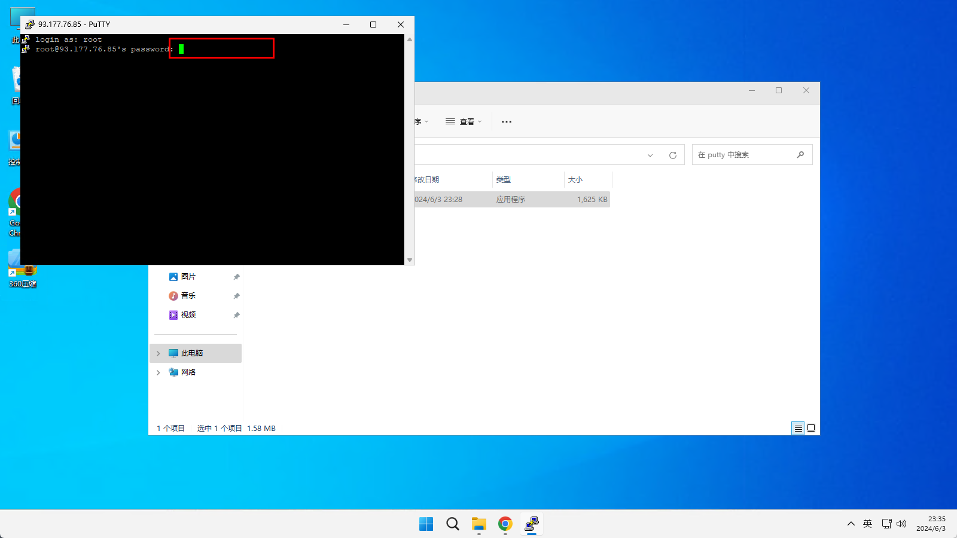
Task: Maximize the Explorer window
Action: 779,90
